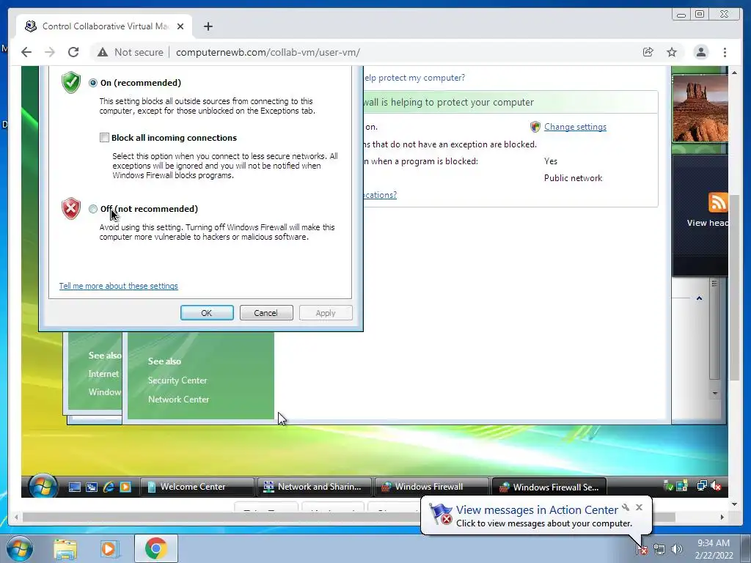751x563 pixels.
Task: Click the VM tray network icon
Action: (x=702, y=486)
